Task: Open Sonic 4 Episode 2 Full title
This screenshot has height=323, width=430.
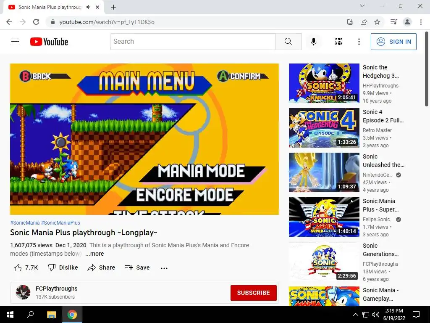Action: [x=383, y=116]
